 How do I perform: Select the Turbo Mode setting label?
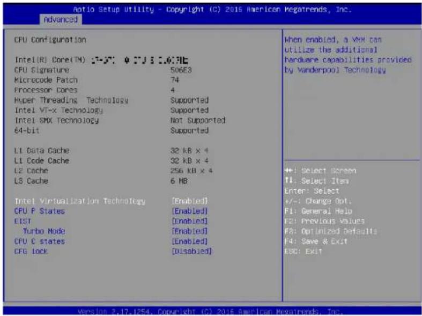44,231
